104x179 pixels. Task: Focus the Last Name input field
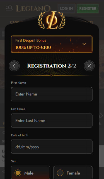[x=52, y=120]
